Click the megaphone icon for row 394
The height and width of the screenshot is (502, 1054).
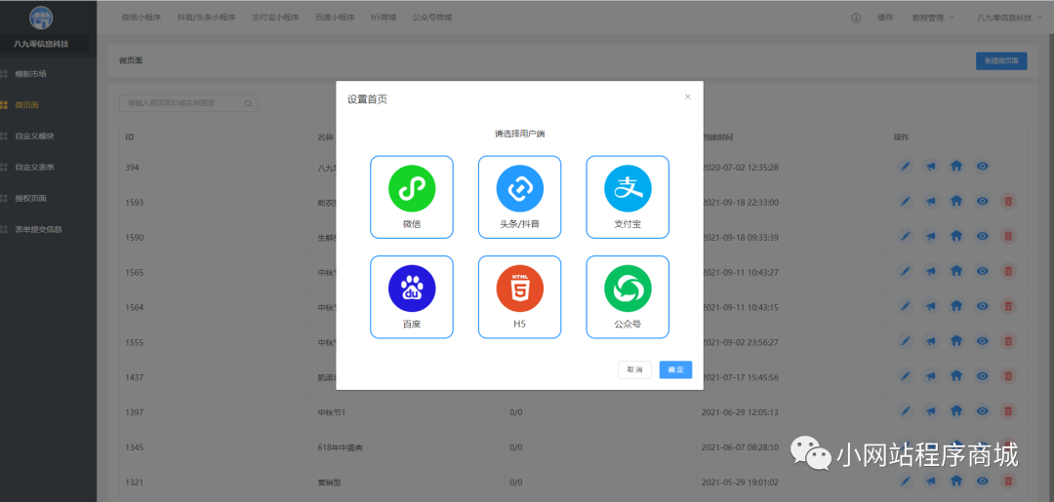pyautogui.click(x=930, y=165)
